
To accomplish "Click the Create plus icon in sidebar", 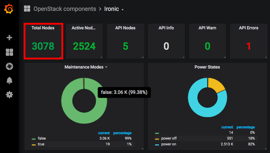I will [9, 38].
